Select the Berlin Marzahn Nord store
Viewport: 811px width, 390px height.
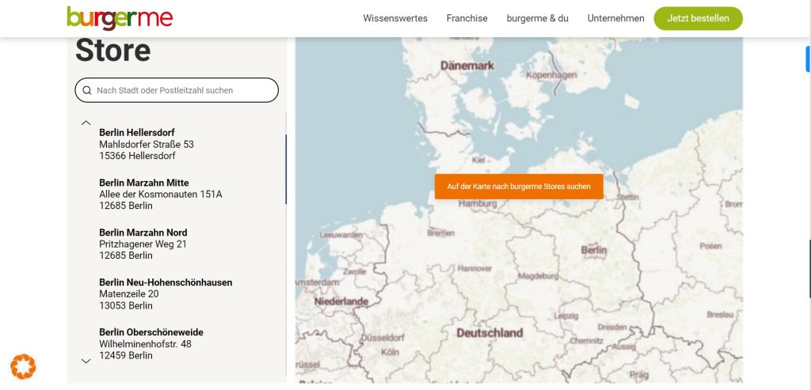pos(143,233)
